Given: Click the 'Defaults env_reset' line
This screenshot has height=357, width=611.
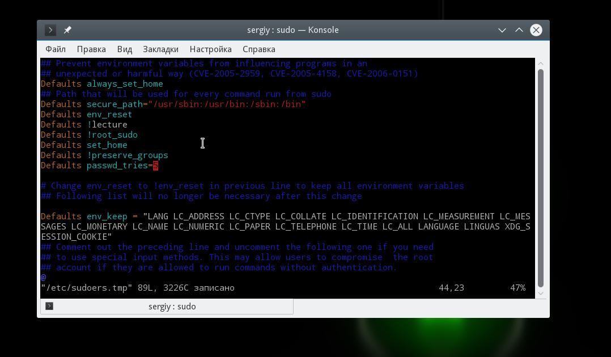Looking at the screenshot, I should [87, 114].
